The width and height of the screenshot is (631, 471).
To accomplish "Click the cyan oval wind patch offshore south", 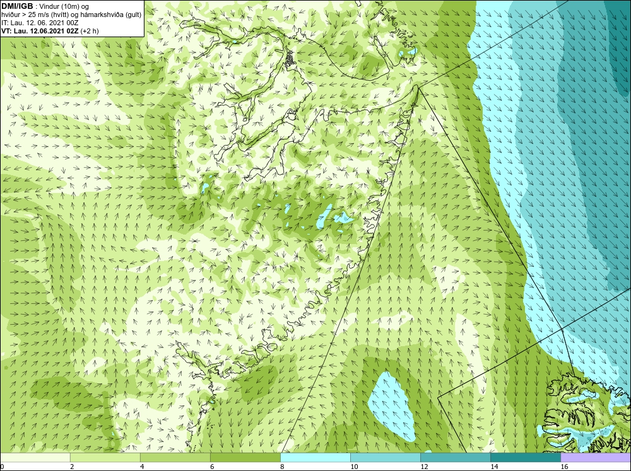I will point(392,405).
